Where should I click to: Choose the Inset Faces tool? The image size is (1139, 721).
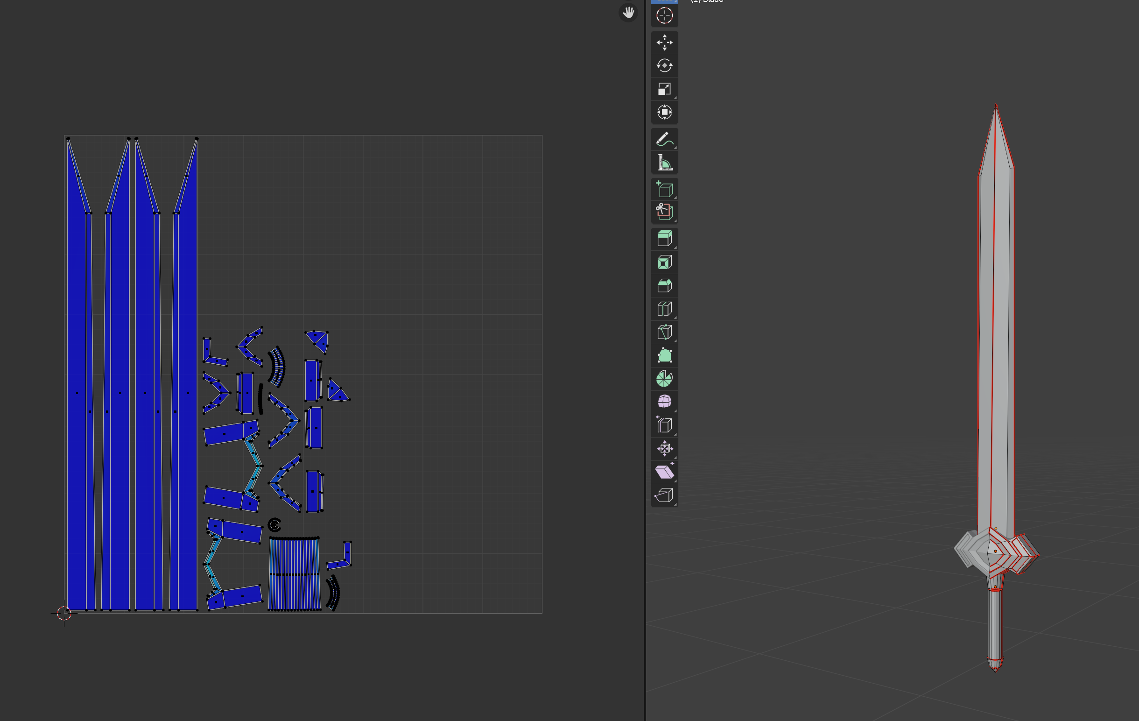(664, 262)
